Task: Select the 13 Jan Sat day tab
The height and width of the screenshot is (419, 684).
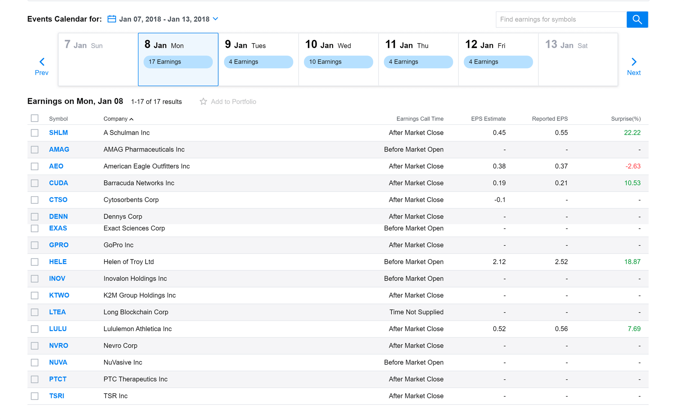Action: pyautogui.click(x=578, y=59)
